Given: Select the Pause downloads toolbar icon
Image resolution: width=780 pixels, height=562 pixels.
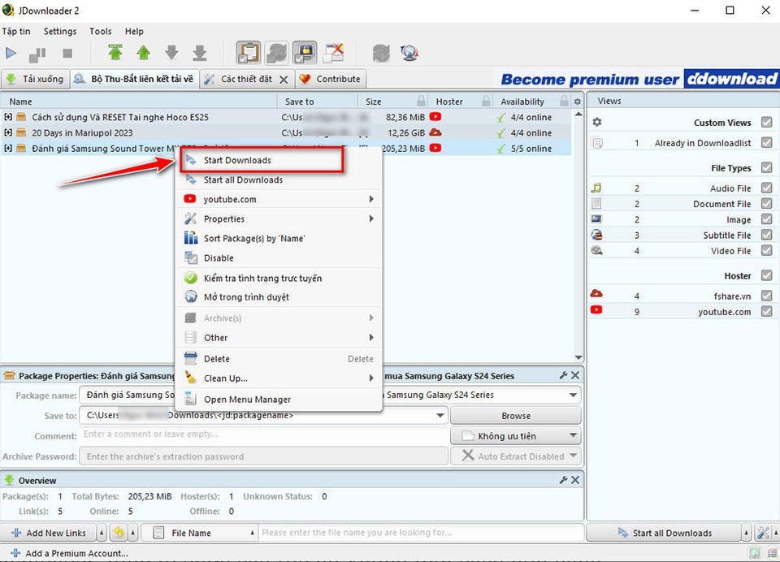Looking at the screenshot, I should tap(36, 53).
